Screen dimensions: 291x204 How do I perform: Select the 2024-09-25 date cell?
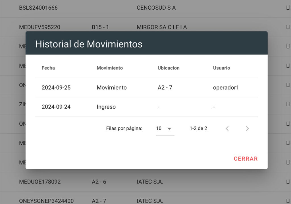coord(56,88)
